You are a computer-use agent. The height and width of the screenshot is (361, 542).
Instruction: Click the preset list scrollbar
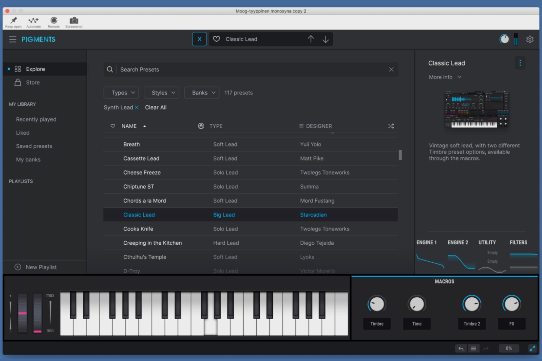click(x=400, y=155)
